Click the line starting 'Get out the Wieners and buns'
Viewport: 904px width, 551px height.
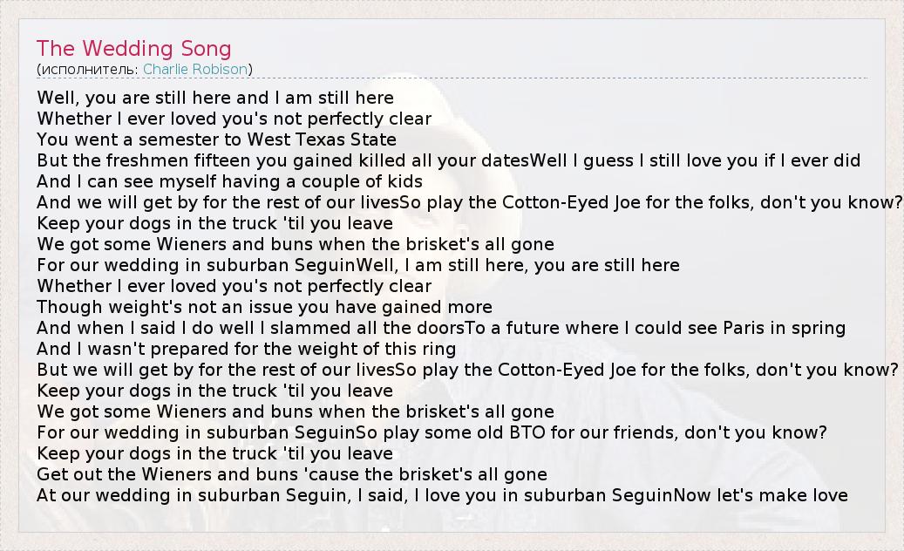(292, 474)
